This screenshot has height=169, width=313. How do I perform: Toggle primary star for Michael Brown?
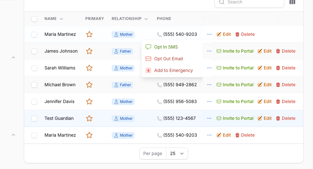pos(89,85)
